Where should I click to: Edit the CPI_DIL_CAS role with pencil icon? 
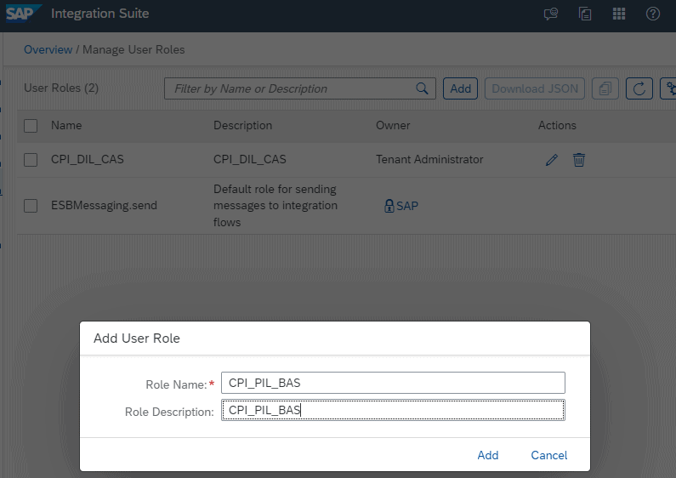[x=551, y=160]
